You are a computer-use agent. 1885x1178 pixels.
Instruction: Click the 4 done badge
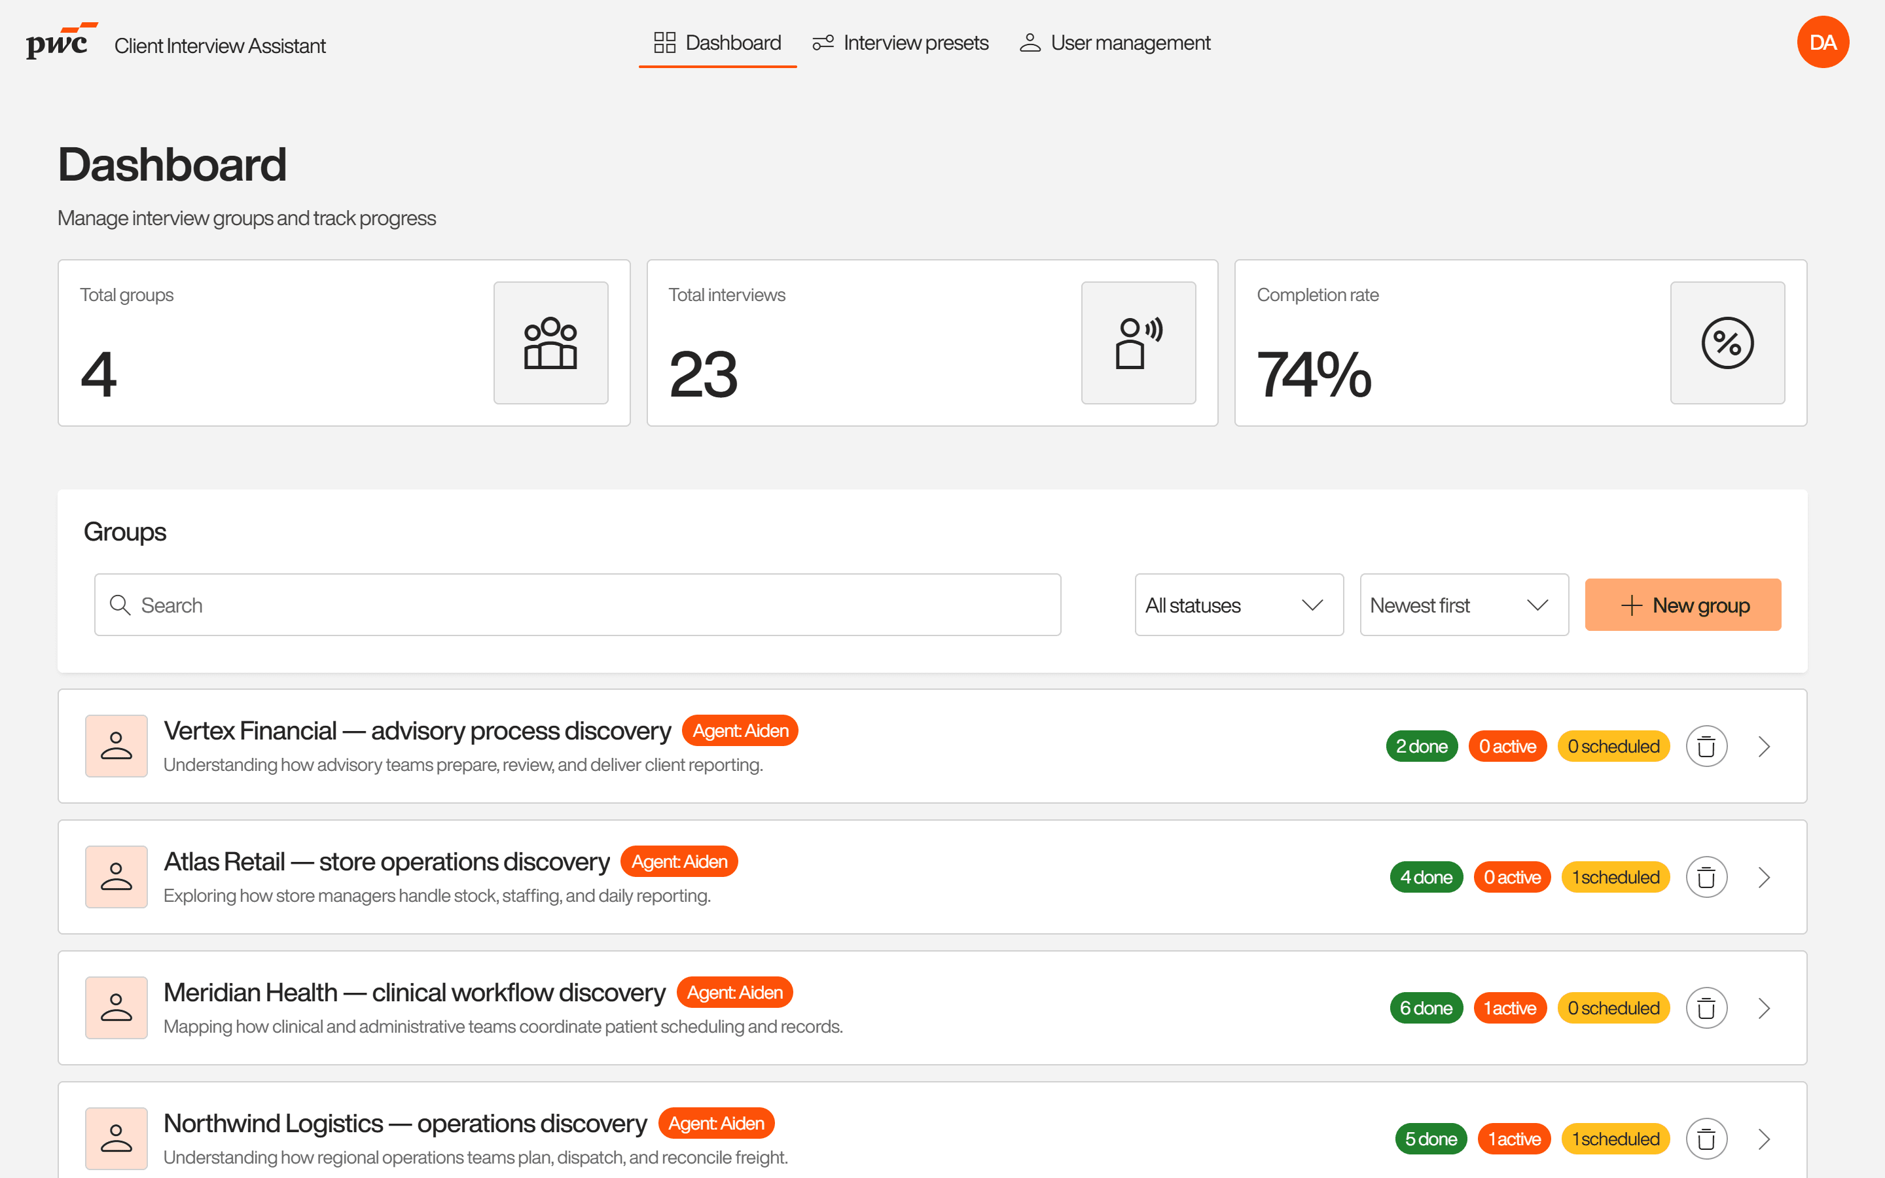coord(1426,877)
